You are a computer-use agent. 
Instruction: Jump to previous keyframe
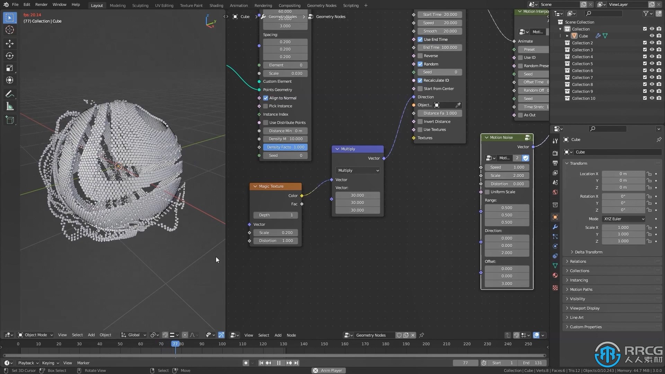[x=268, y=363]
